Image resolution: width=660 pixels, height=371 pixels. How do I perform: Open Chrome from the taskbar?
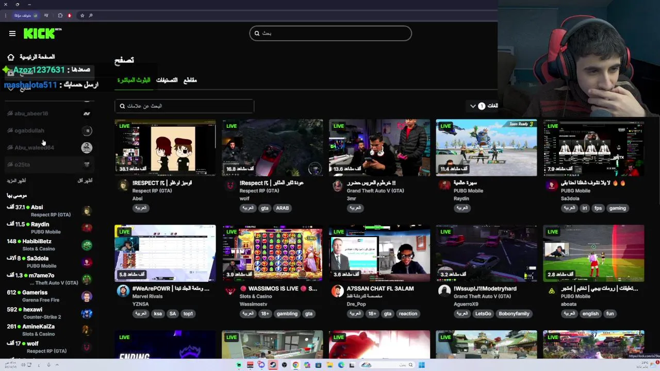tap(295, 365)
